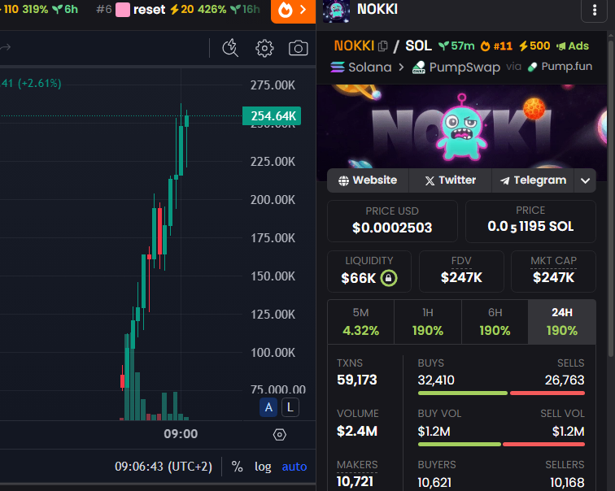The image size is (615, 491).
Task: Click the MAKERS value 10,721
Action: tap(355, 481)
